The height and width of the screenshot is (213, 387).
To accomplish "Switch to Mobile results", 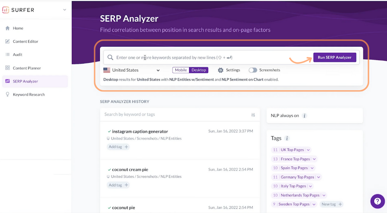I will [181, 70].
